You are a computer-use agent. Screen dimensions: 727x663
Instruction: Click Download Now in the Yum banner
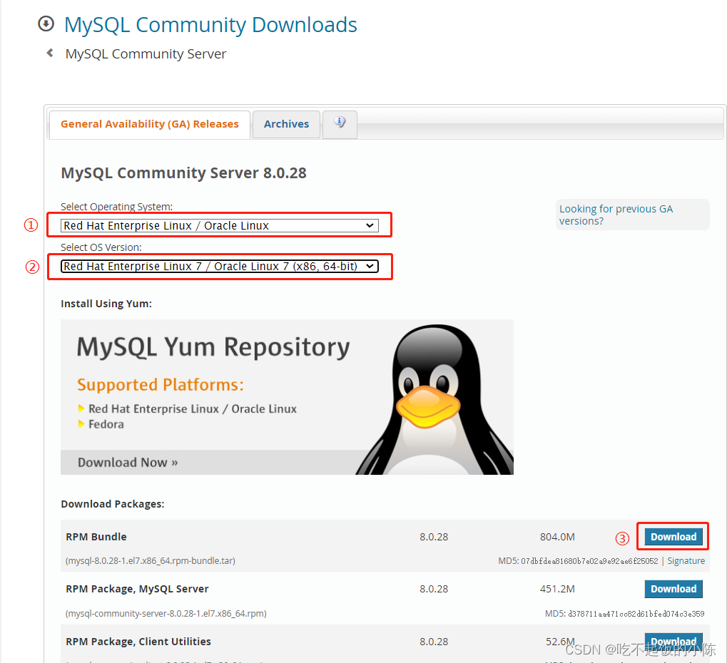[128, 463]
